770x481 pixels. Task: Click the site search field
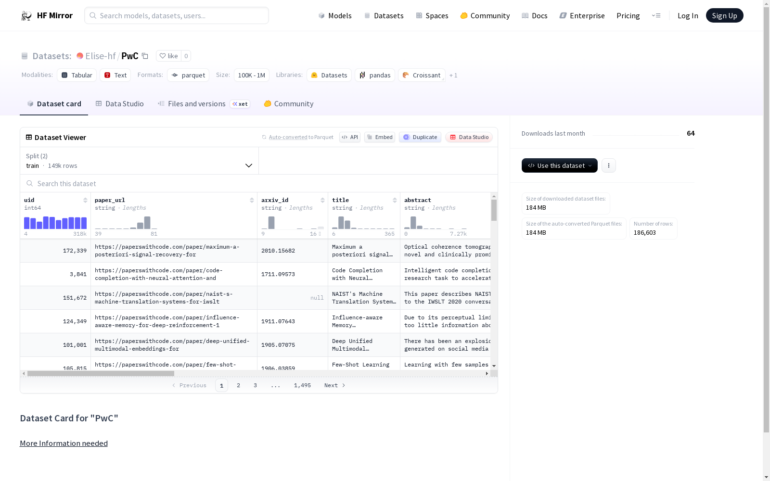point(177,15)
